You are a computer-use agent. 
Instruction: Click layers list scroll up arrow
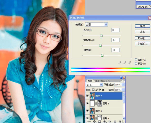(124, 94)
